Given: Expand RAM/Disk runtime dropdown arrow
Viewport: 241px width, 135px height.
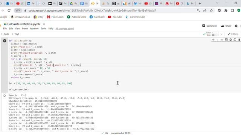Looking at the screenshot, I should pyautogui.click(x=221, y=34).
